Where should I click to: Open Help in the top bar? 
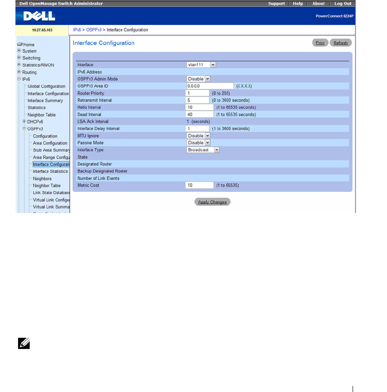click(298, 3)
